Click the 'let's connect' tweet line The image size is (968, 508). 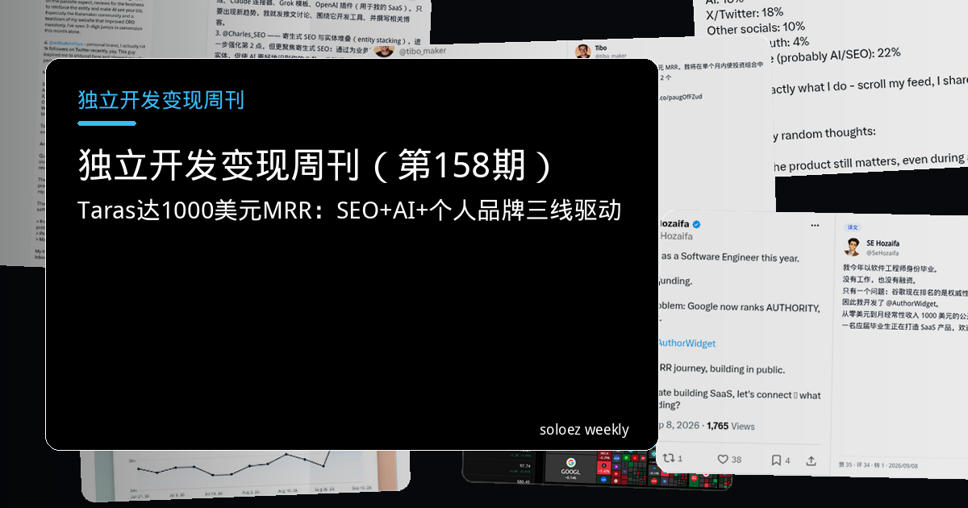pos(740,395)
